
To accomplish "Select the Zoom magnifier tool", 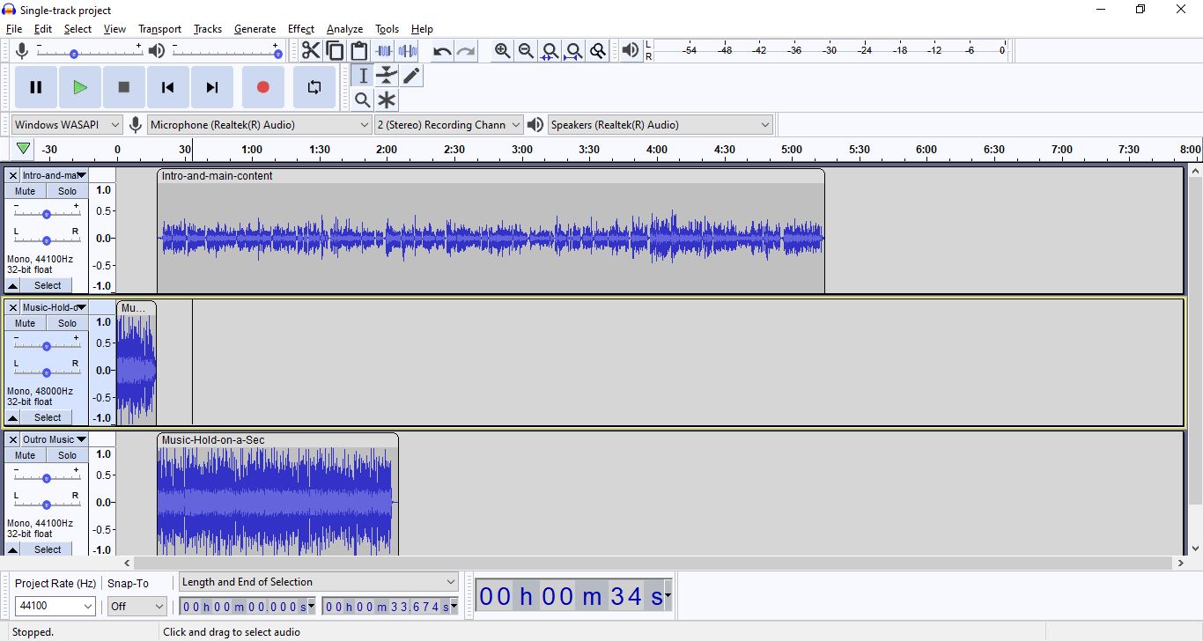I will click(363, 99).
